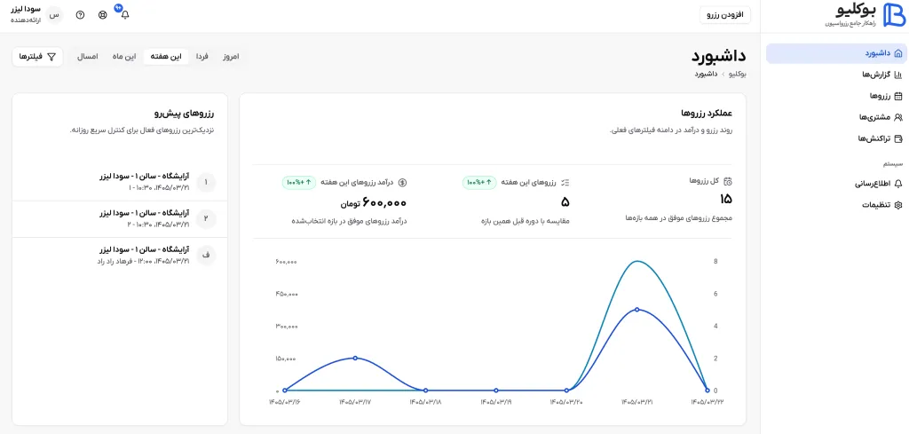The width and height of the screenshot is (909, 434).
Task: Click the x-axis label 1405/03/22
Action: pyautogui.click(x=707, y=401)
